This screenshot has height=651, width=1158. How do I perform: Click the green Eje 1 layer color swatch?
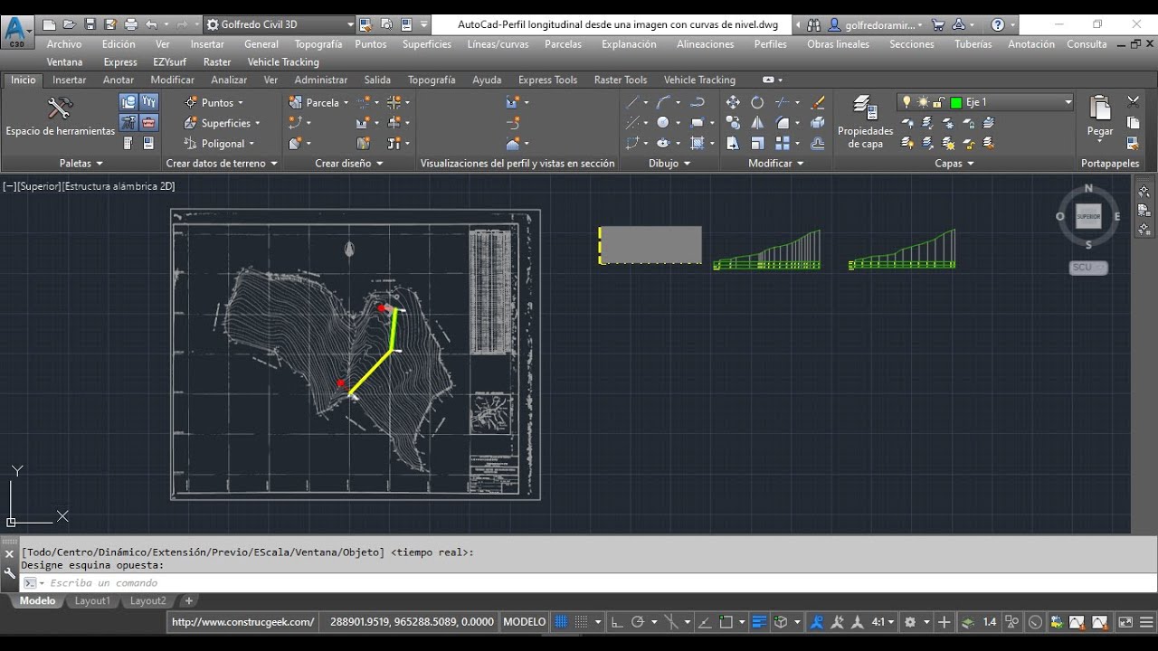pos(955,102)
